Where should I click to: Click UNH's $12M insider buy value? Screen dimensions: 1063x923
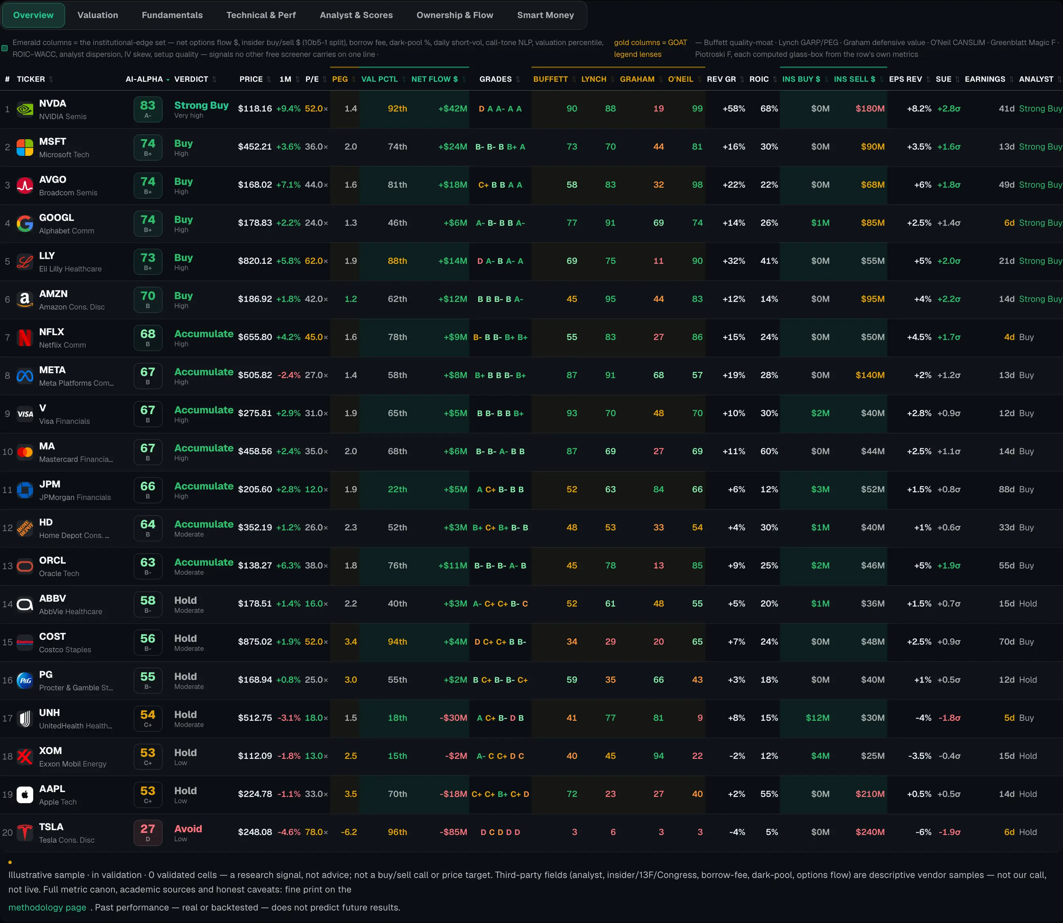[817, 718]
